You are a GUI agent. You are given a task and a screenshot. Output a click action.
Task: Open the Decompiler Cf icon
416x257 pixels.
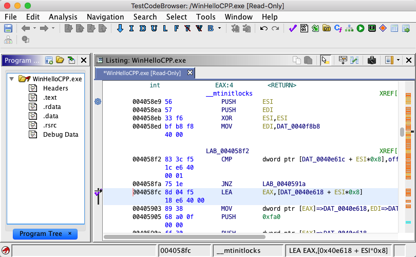click(338, 28)
